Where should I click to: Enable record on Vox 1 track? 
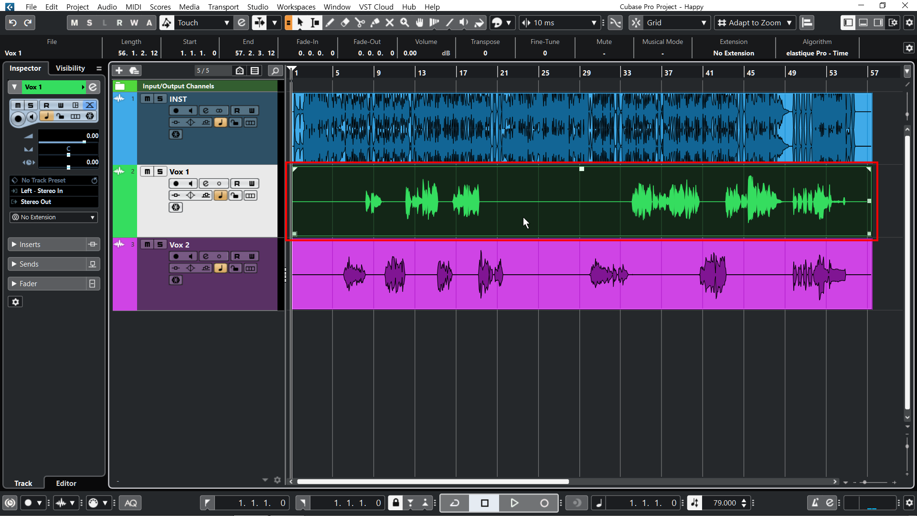point(176,183)
